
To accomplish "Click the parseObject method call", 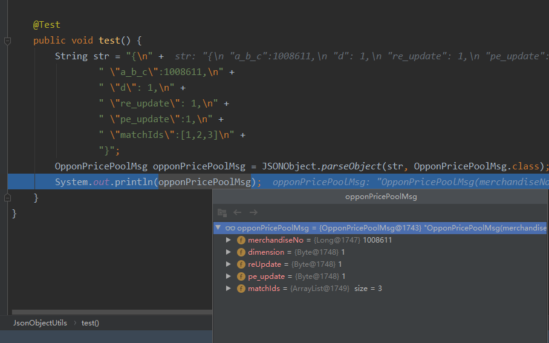I will (351, 166).
